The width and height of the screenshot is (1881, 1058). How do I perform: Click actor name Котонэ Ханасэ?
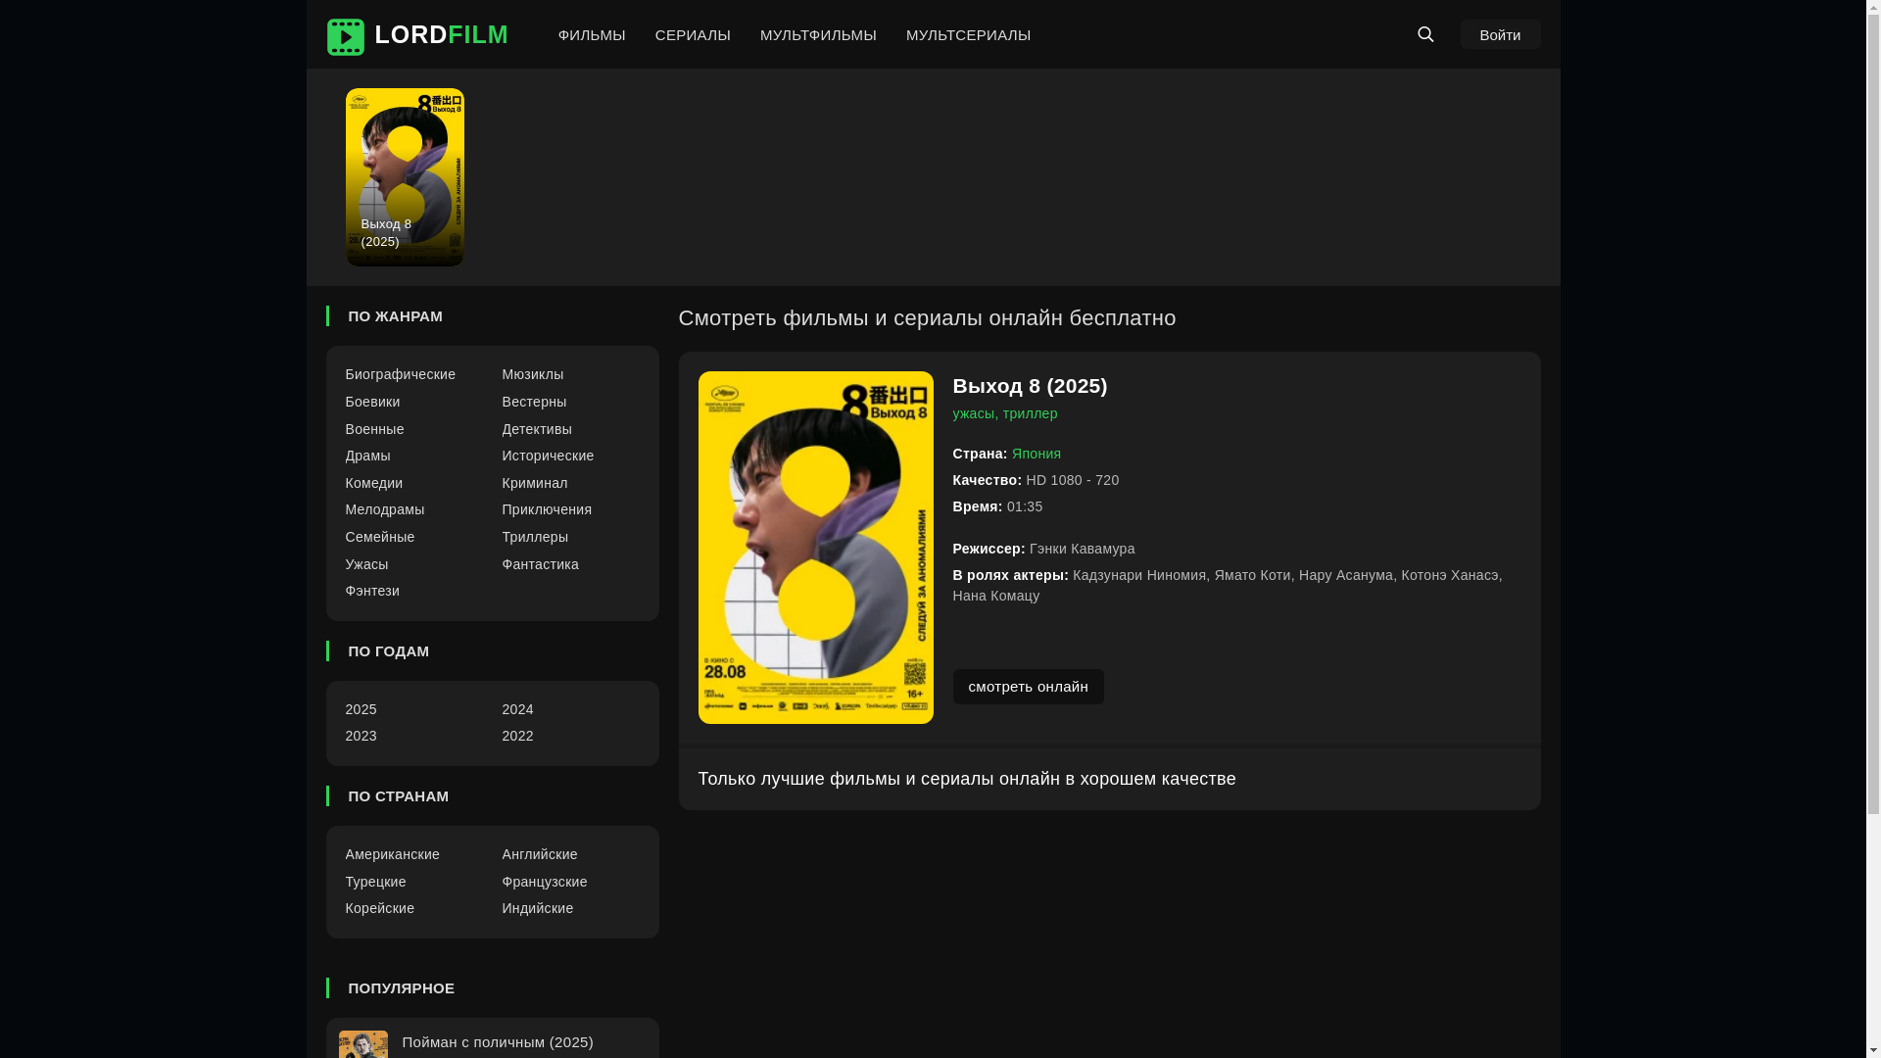(1450, 575)
